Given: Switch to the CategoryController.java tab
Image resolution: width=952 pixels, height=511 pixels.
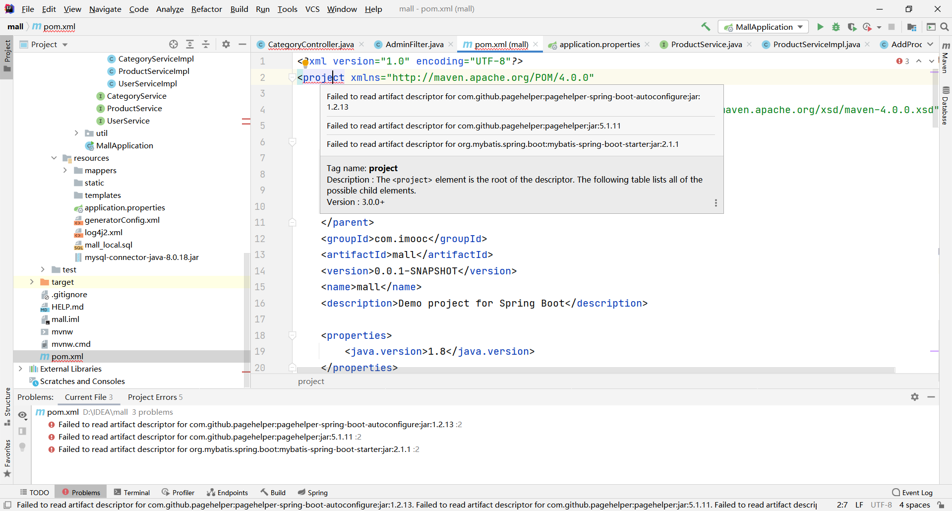Looking at the screenshot, I should pos(310,44).
